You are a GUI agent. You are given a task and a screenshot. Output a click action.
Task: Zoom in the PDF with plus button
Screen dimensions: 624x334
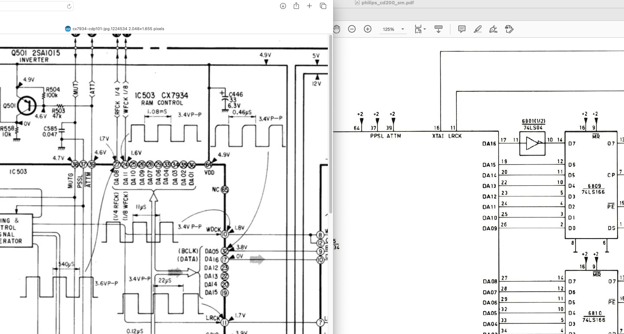(x=368, y=29)
